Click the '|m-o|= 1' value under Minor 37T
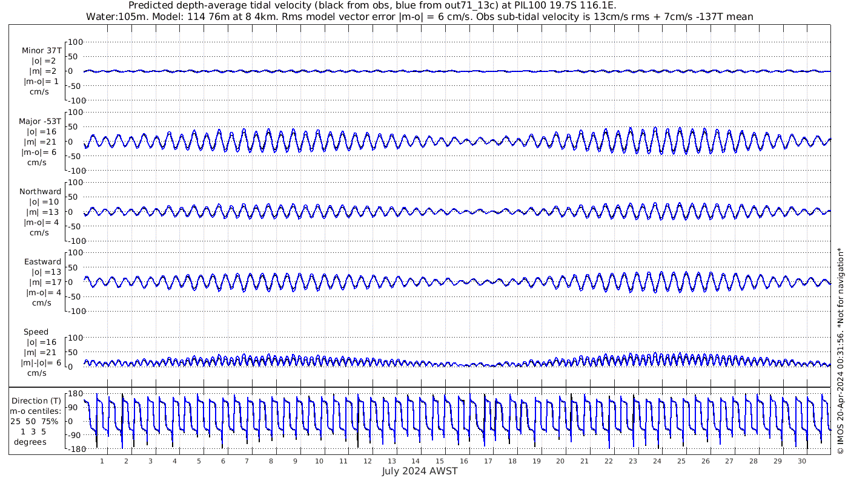Viewport: 848px width, 484px height. pyautogui.click(x=41, y=82)
